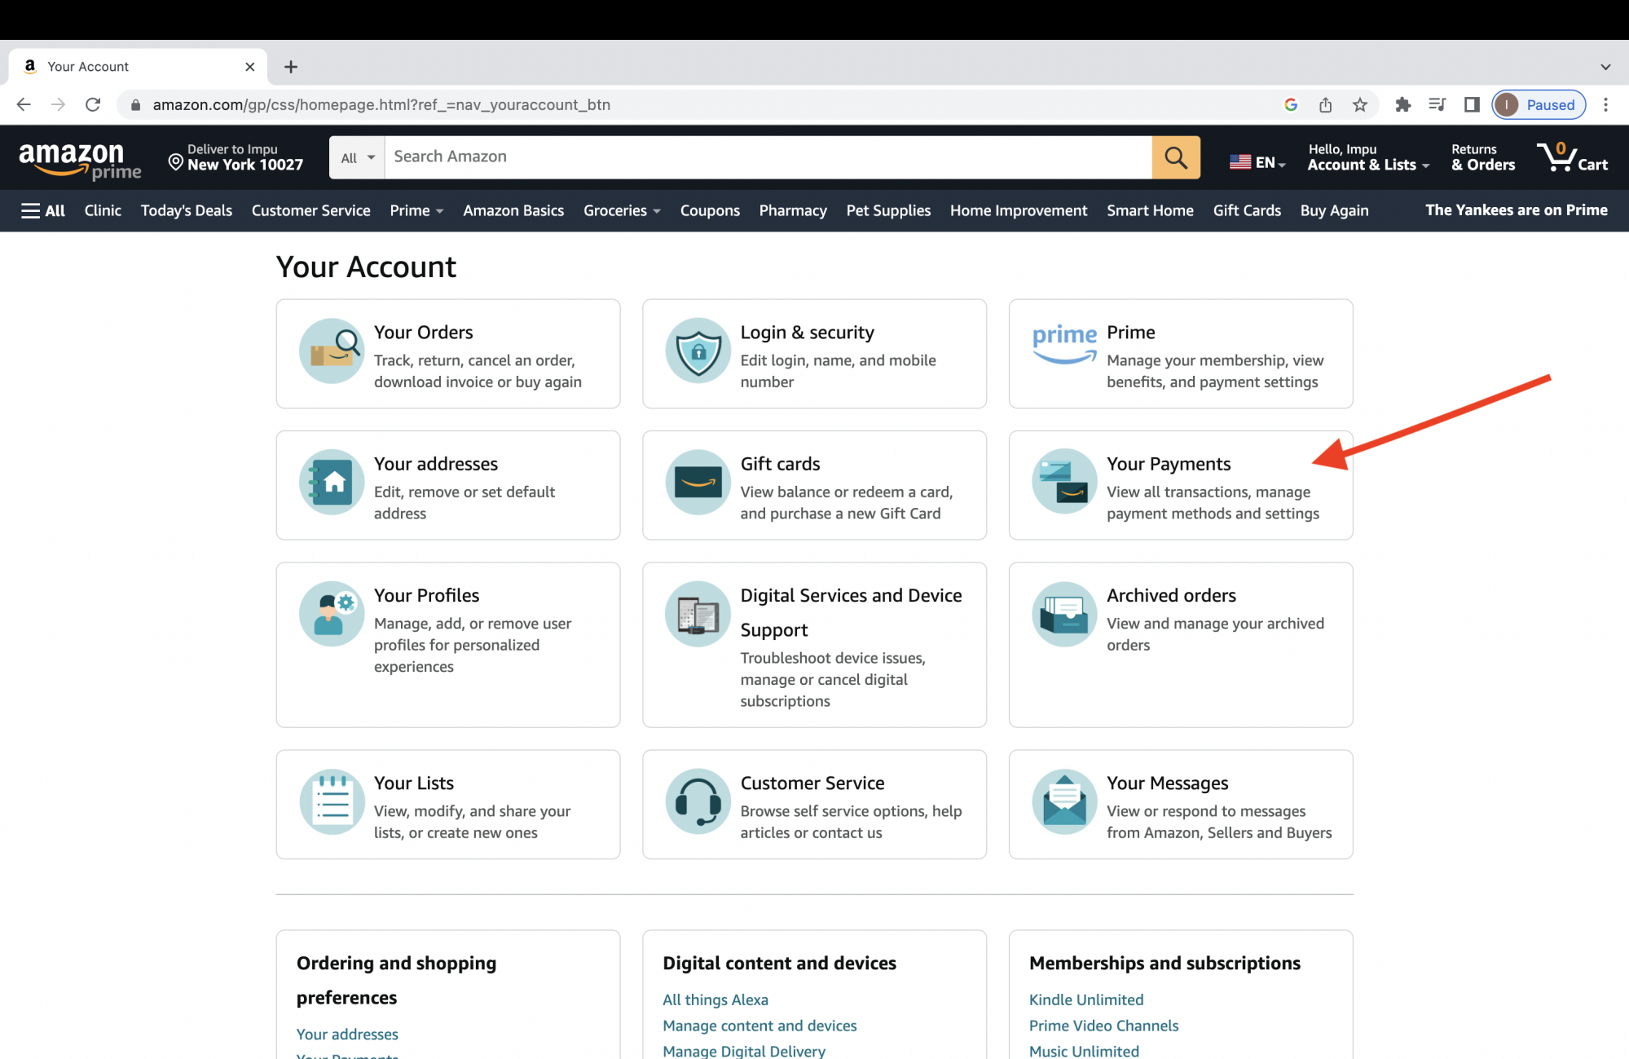The width and height of the screenshot is (1629, 1059).
Task: Select Today's Deals menu item
Action: (x=187, y=210)
